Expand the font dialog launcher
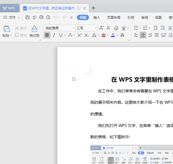The image size is (173, 164). 129,40
